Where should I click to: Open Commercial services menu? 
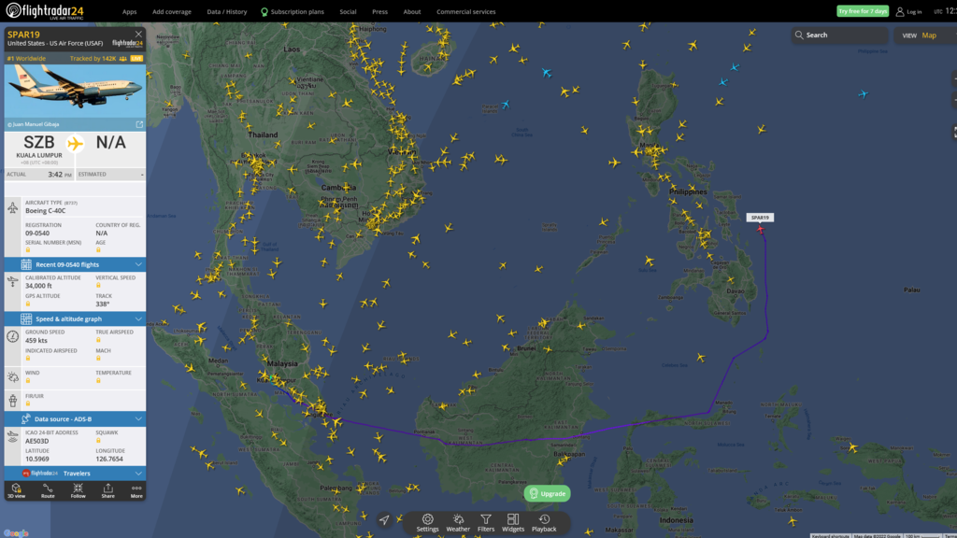pyautogui.click(x=465, y=11)
